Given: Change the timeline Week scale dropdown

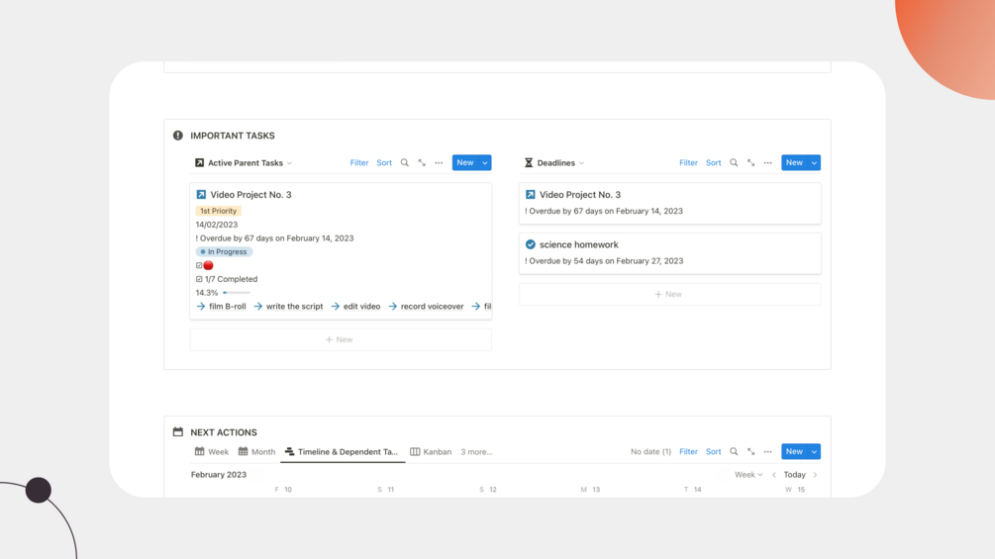Looking at the screenshot, I should pos(748,475).
